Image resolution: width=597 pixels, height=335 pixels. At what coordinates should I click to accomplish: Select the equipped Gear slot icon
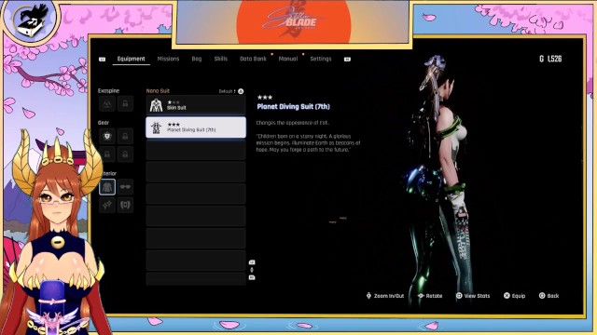tap(107, 136)
